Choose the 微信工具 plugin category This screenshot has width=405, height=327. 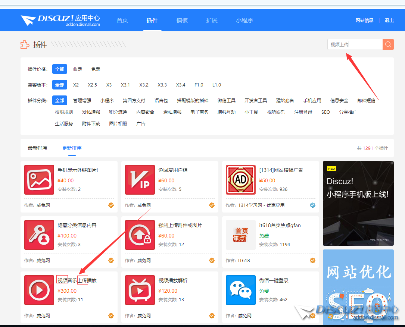[x=227, y=101]
